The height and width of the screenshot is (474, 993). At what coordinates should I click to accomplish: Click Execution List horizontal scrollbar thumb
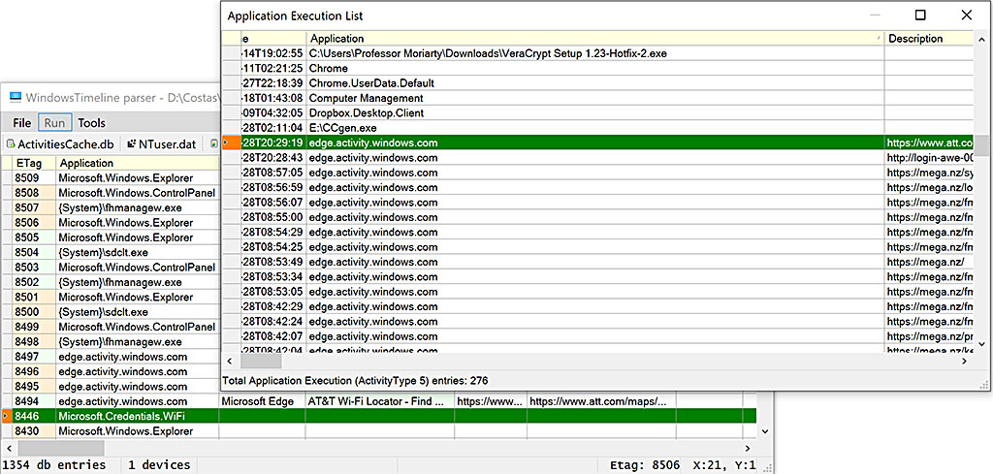[x=262, y=361]
